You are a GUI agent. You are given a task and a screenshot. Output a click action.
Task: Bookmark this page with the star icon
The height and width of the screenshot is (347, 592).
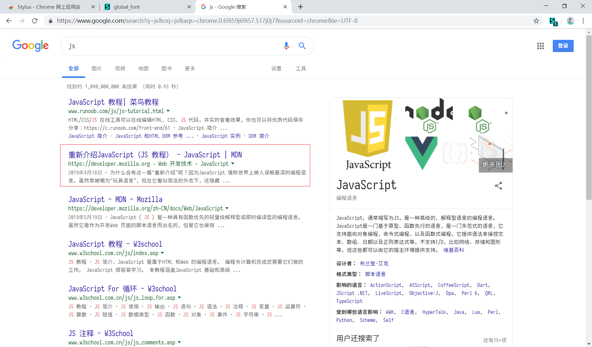pyautogui.click(x=536, y=21)
